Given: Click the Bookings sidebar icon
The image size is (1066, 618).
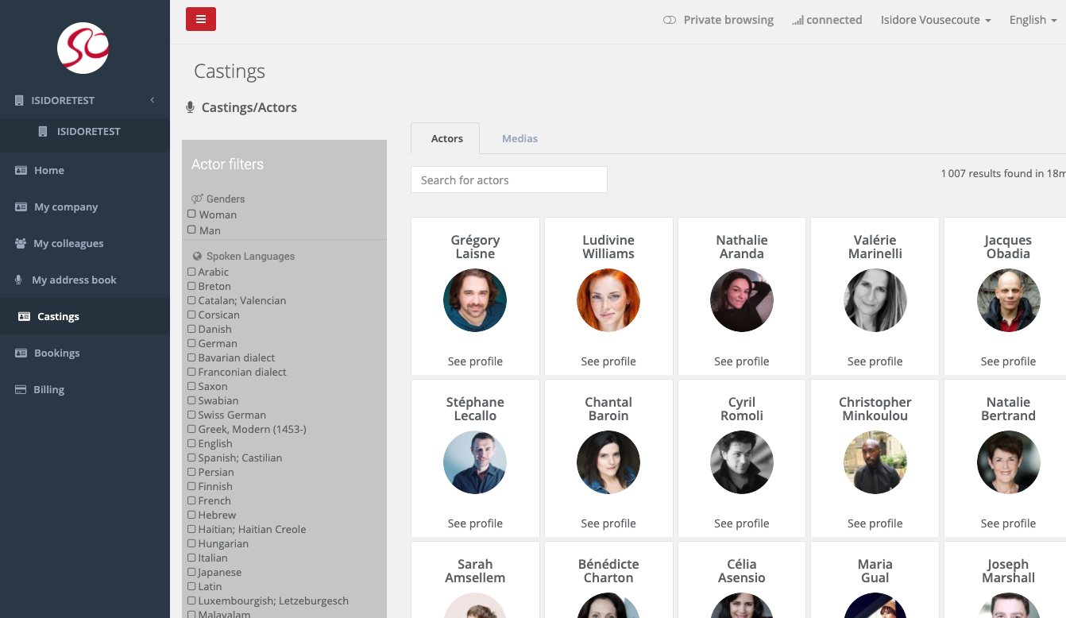Looking at the screenshot, I should tap(21, 353).
